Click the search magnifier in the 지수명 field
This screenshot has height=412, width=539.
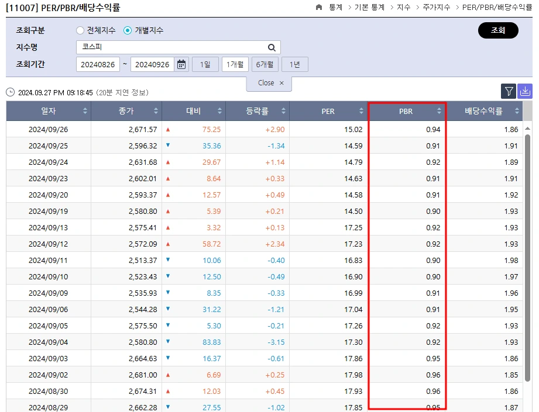click(x=271, y=47)
